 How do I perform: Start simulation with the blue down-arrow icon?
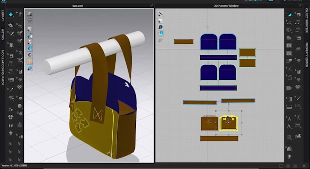10,14
